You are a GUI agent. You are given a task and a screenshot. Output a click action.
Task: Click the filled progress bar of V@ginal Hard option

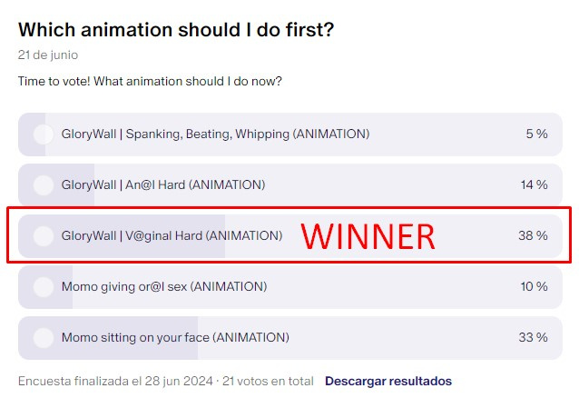[122, 236]
